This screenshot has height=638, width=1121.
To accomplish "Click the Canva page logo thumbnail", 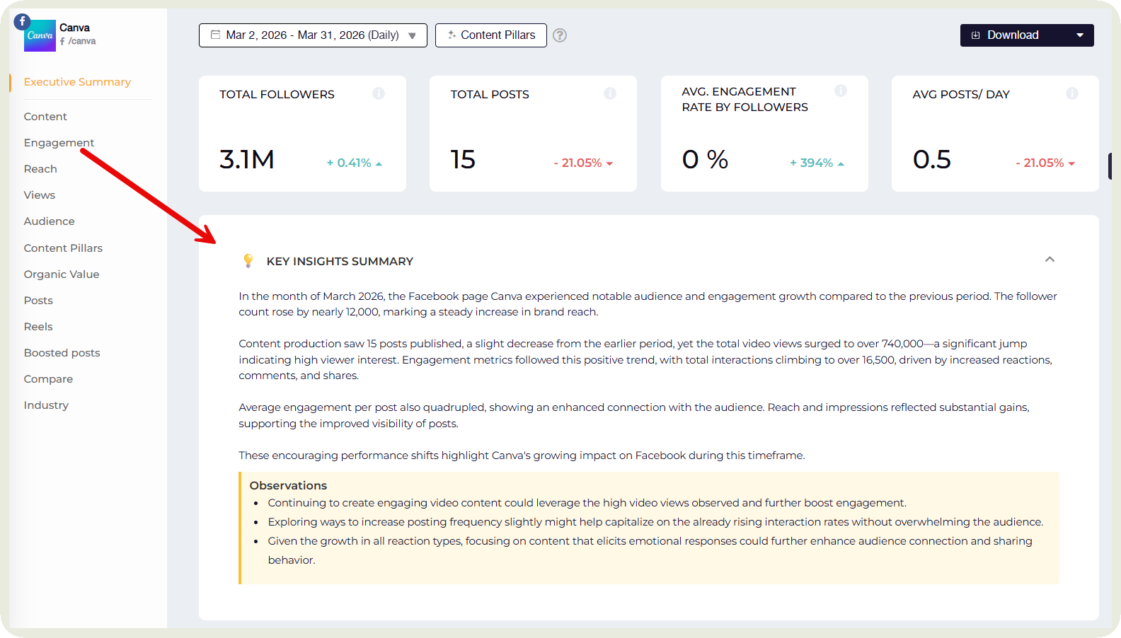I will 40,35.
